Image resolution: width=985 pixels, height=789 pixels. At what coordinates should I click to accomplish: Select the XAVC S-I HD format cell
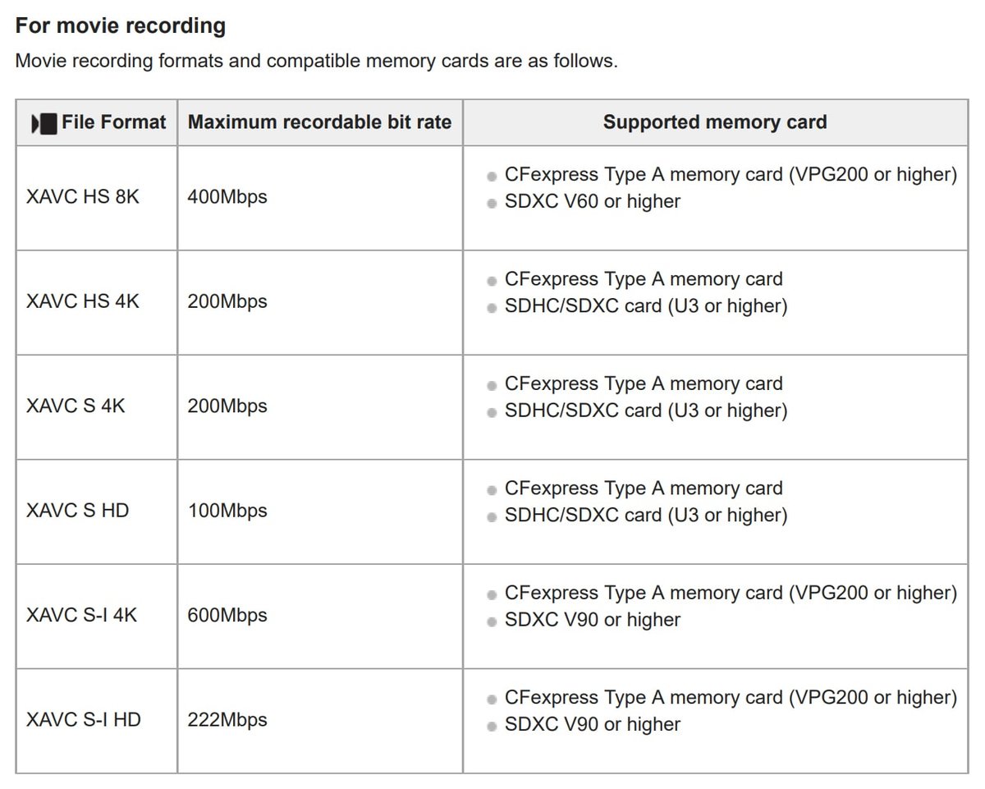click(83, 719)
